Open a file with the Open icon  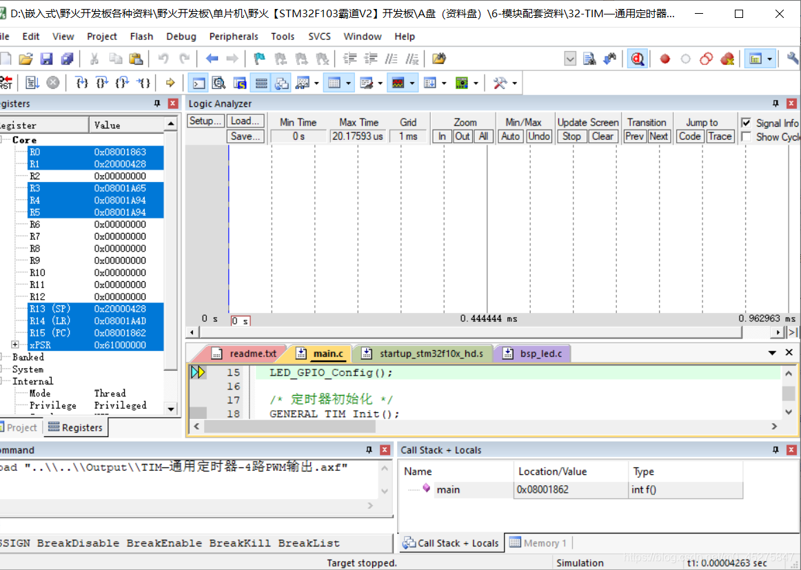coord(26,59)
